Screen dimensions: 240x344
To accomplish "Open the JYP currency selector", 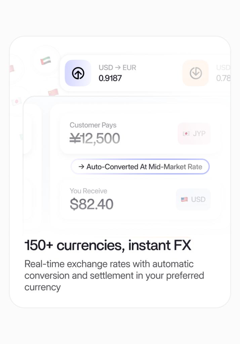I will point(194,134).
